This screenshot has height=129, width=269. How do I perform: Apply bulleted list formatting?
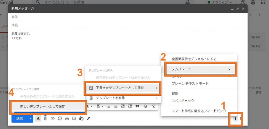(x=116, y=106)
